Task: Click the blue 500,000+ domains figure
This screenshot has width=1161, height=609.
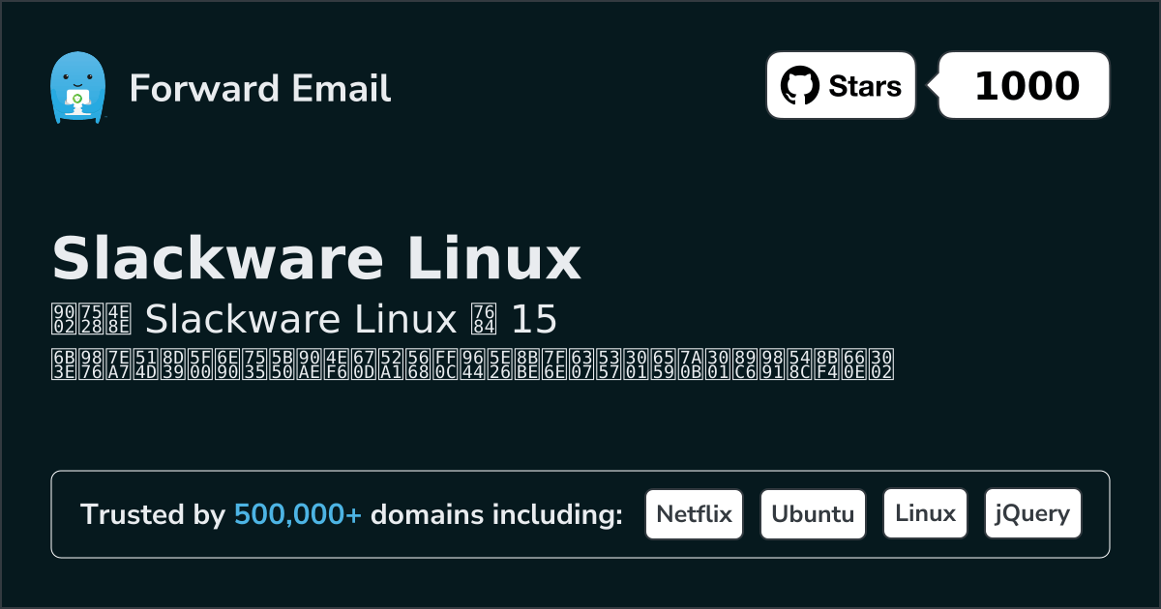Action: [298, 515]
